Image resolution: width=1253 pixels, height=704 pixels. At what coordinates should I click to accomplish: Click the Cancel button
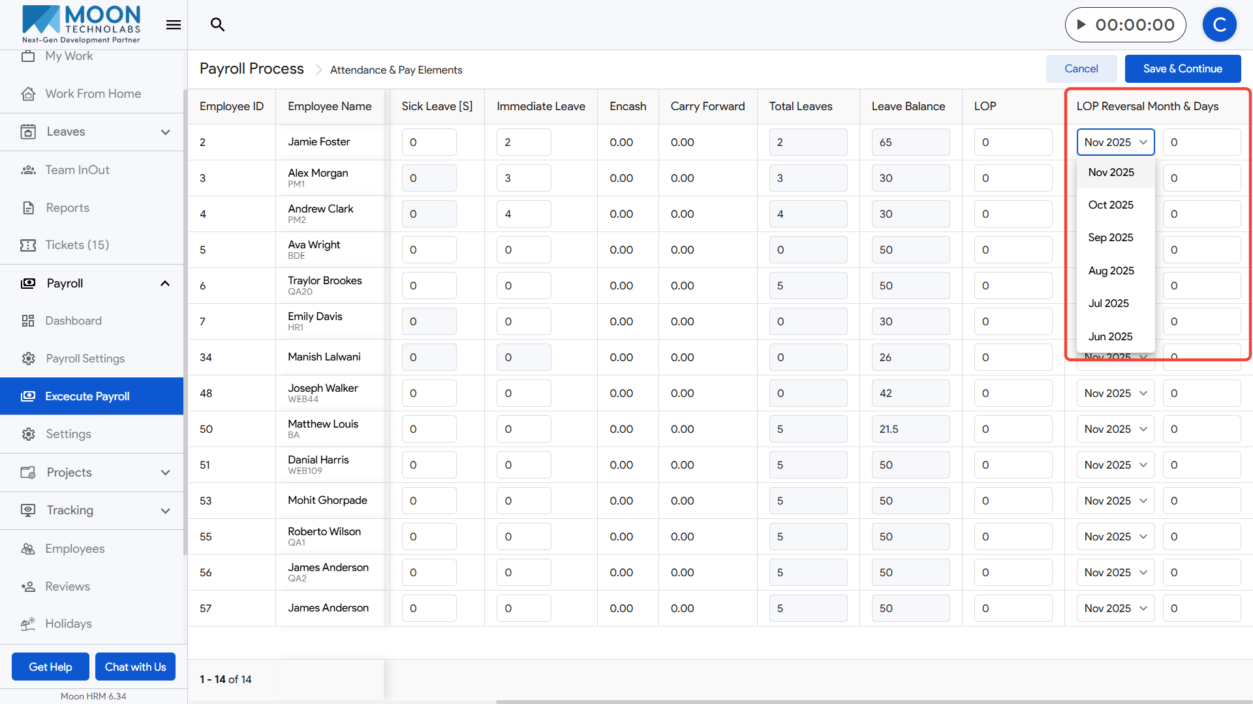click(x=1081, y=68)
